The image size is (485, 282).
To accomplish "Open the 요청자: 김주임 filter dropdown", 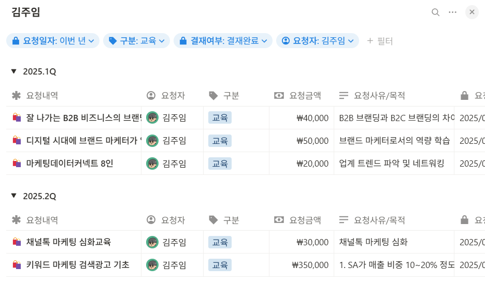I will 318,41.
